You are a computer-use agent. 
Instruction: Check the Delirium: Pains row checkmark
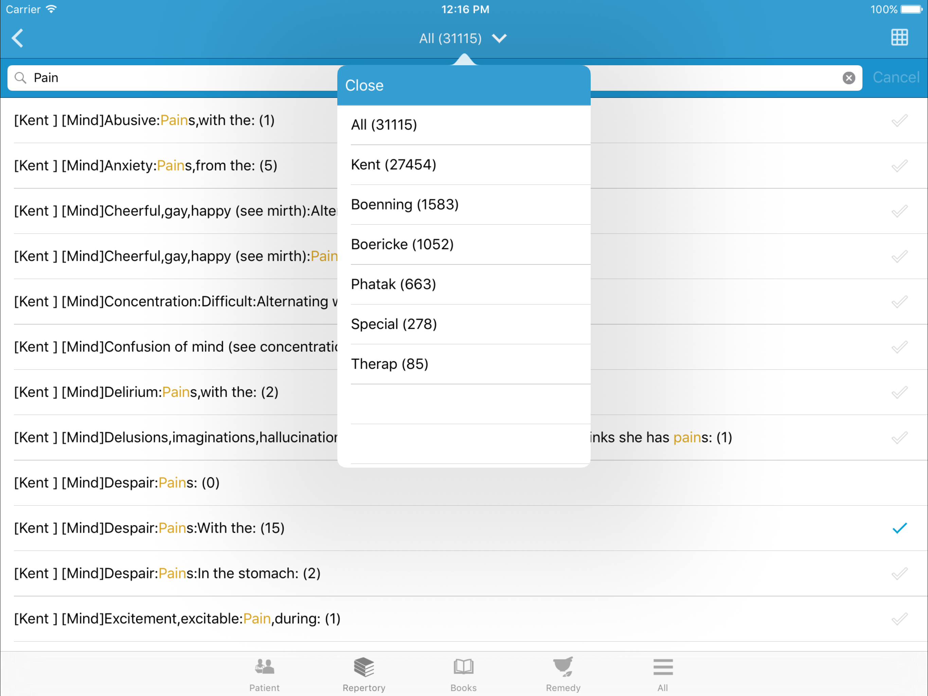899,393
